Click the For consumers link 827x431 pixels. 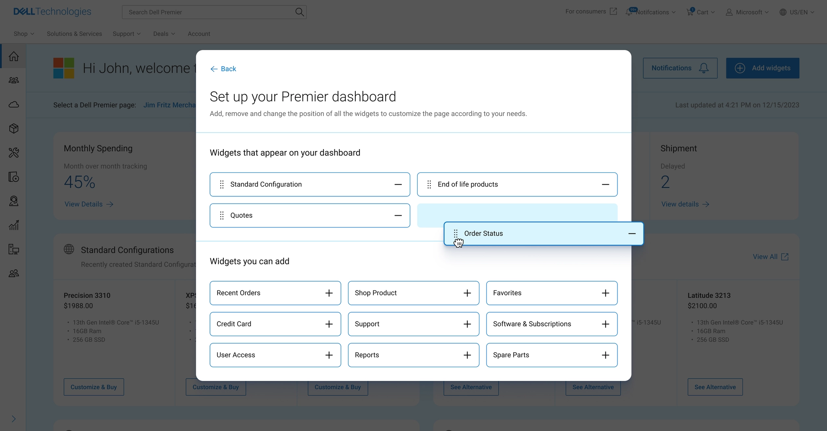(x=591, y=11)
